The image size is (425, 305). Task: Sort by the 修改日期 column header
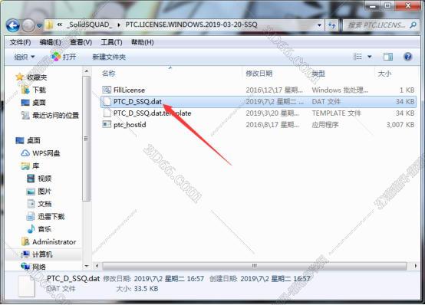[x=259, y=74]
